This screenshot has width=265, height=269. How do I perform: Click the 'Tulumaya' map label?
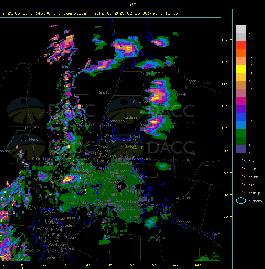tap(109, 141)
